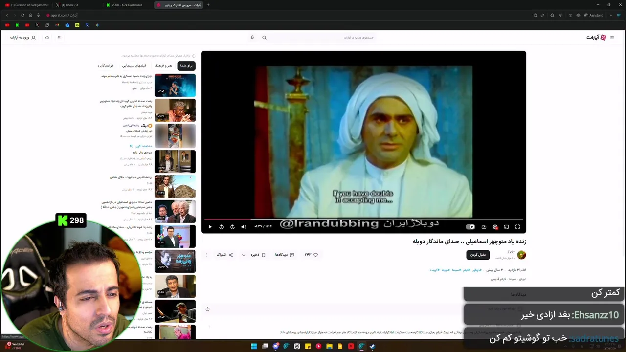Reload the Aparat page
Image resolution: width=626 pixels, height=352 pixels.
22,15
